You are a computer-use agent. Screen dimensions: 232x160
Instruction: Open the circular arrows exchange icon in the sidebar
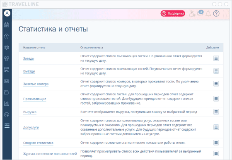[7, 115]
